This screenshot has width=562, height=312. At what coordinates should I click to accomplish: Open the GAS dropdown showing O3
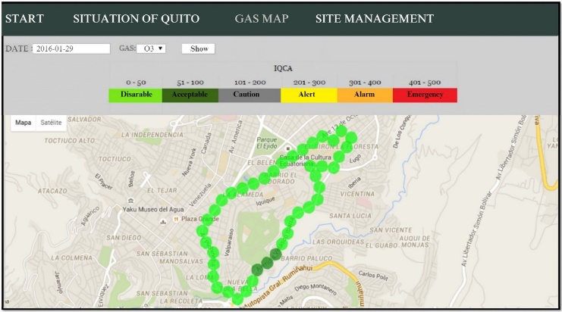[x=151, y=48]
